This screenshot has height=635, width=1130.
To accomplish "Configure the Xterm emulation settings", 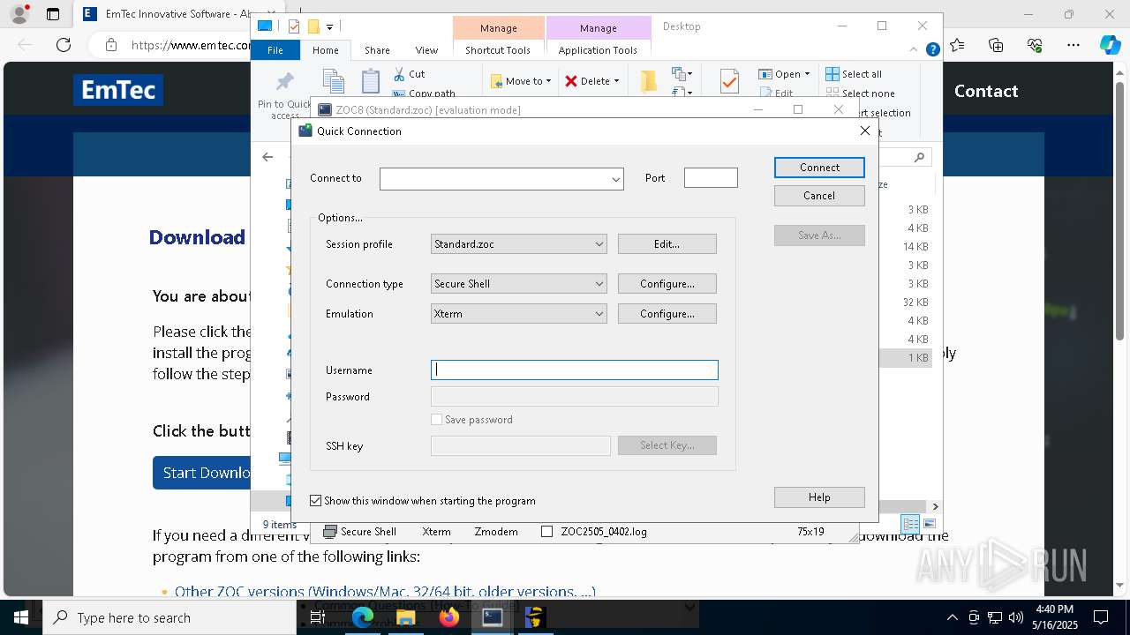I will [x=667, y=314].
